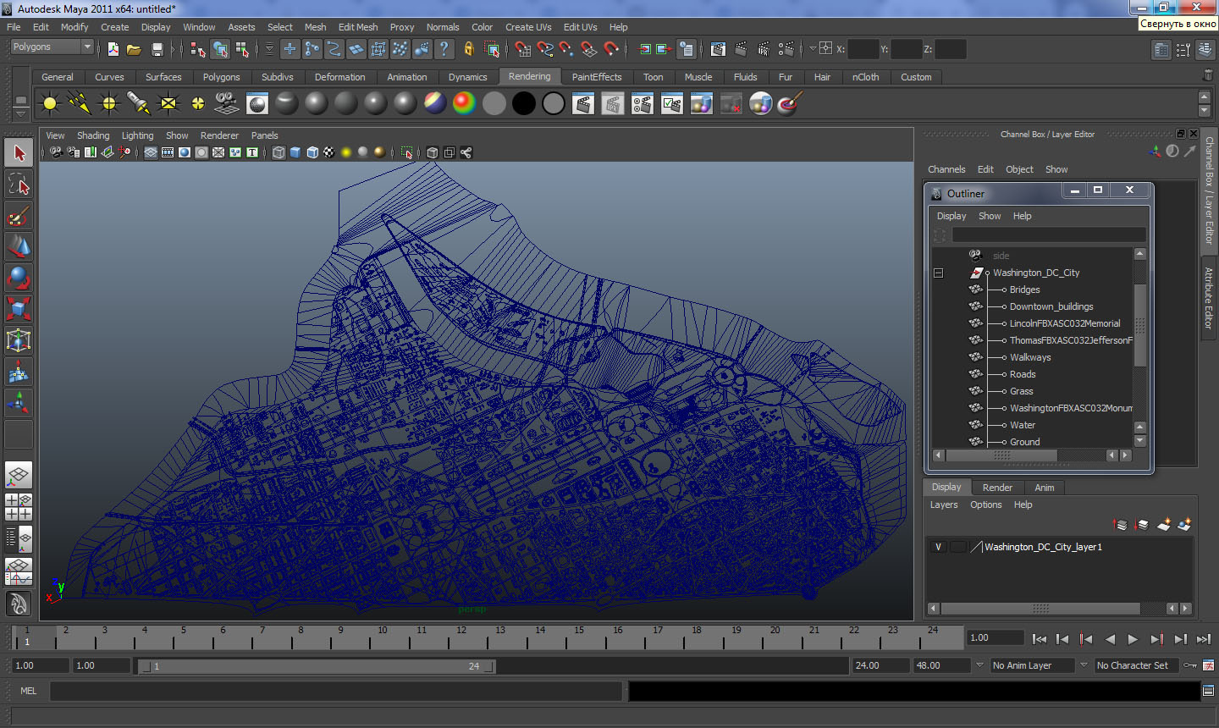Open Outliner Display menu
Viewport: 1219px width, 728px height.
[x=951, y=216]
